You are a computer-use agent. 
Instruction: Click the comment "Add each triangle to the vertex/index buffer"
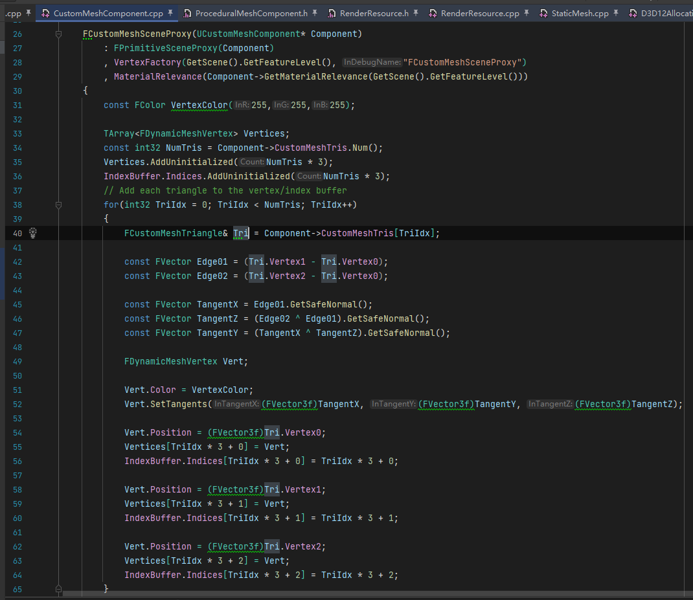coord(225,190)
